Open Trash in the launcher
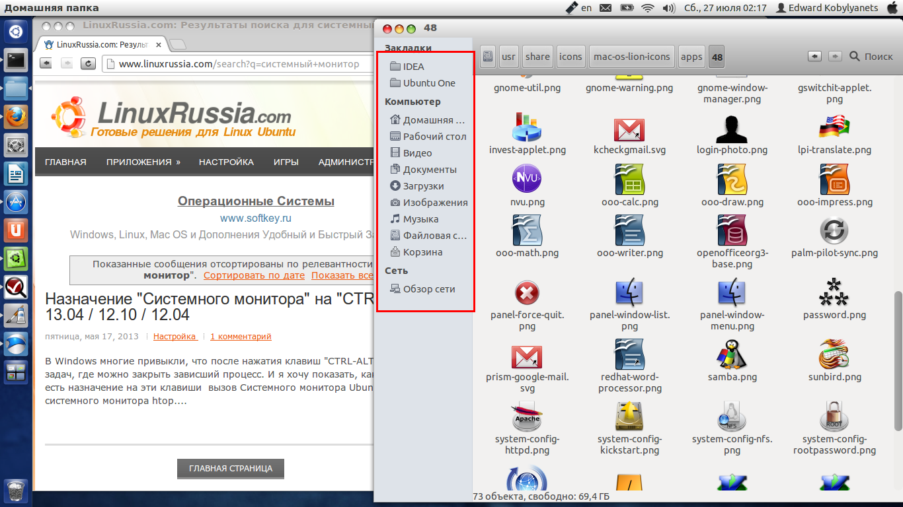Image resolution: width=903 pixels, height=507 pixels. (x=16, y=492)
